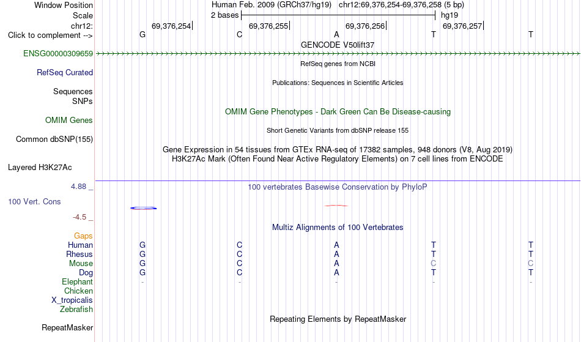Click the Mouse row's first C mismatch base

coord(433,264)
